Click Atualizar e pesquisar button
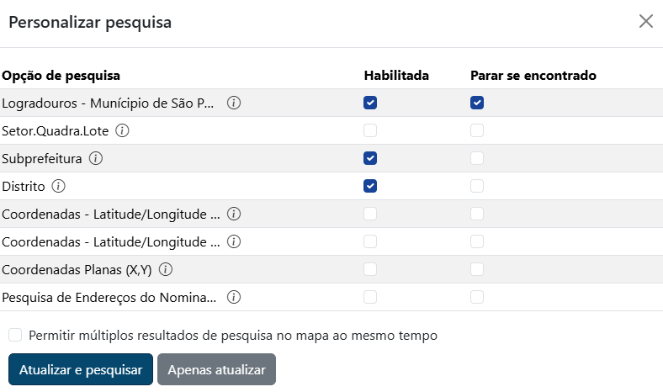 coord(81,369)
